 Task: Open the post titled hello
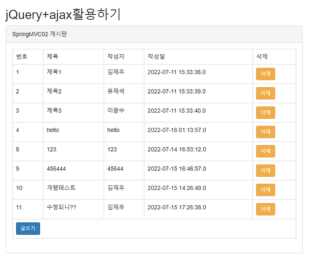[x=53, y=130]
